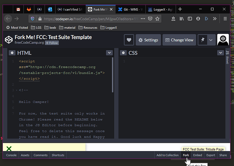Expand the collapsed JS (Babel) editor
This screenshot has height=166, width=234.
(227, 57)
